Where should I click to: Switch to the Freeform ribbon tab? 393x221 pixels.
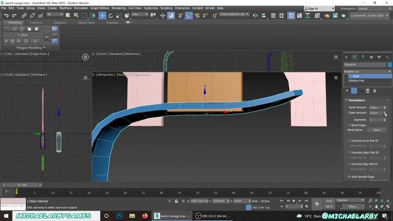[36, 23]
